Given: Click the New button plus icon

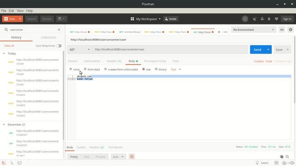Looking at the screenshot, I should [6, 19].
